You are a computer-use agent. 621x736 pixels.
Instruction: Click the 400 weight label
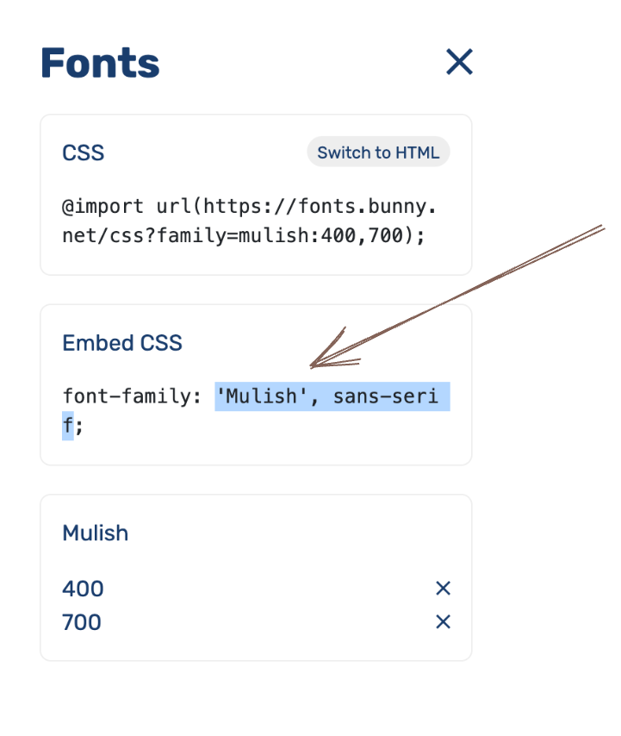click(x=83, y=589)
